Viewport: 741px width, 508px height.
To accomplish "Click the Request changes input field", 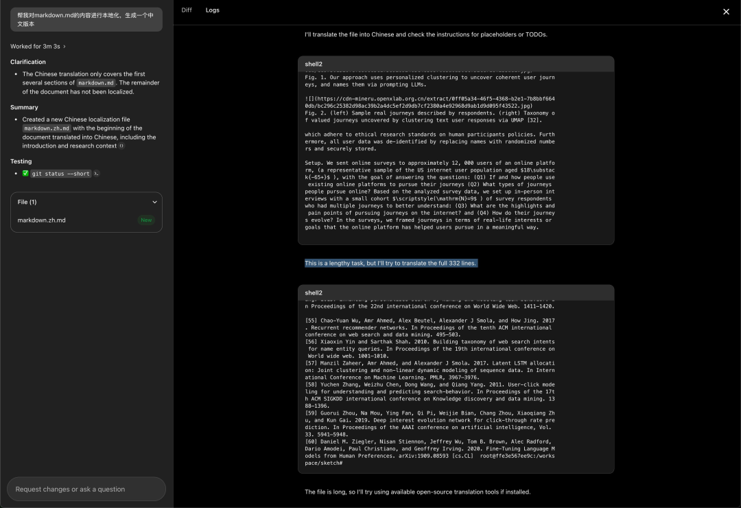I will [86, 489].
